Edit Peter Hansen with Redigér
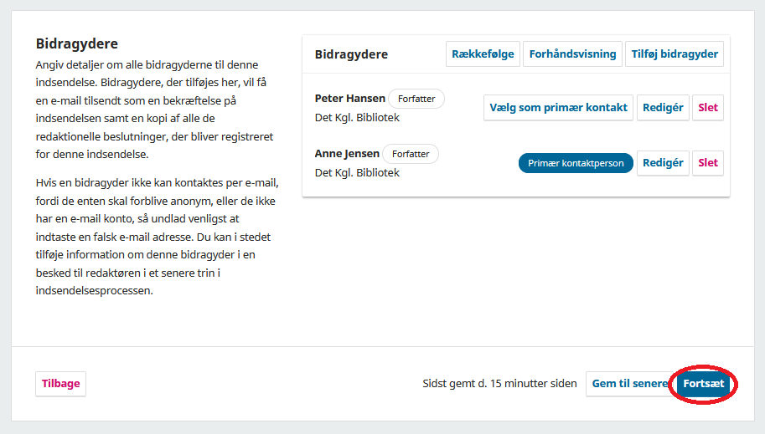 663,108
